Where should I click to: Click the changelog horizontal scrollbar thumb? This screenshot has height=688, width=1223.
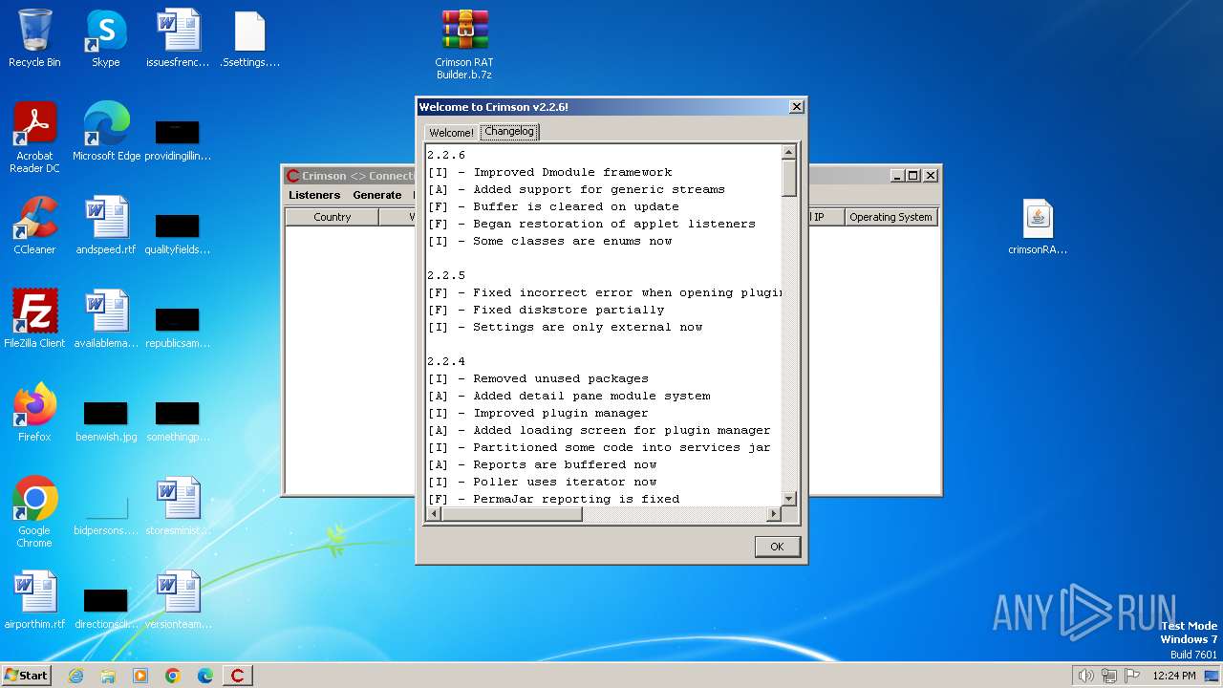coord(511,514)
